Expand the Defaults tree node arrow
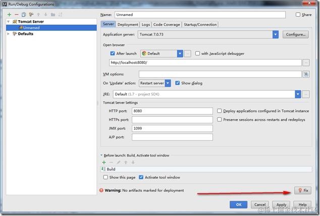 click(x=9, y=34)
